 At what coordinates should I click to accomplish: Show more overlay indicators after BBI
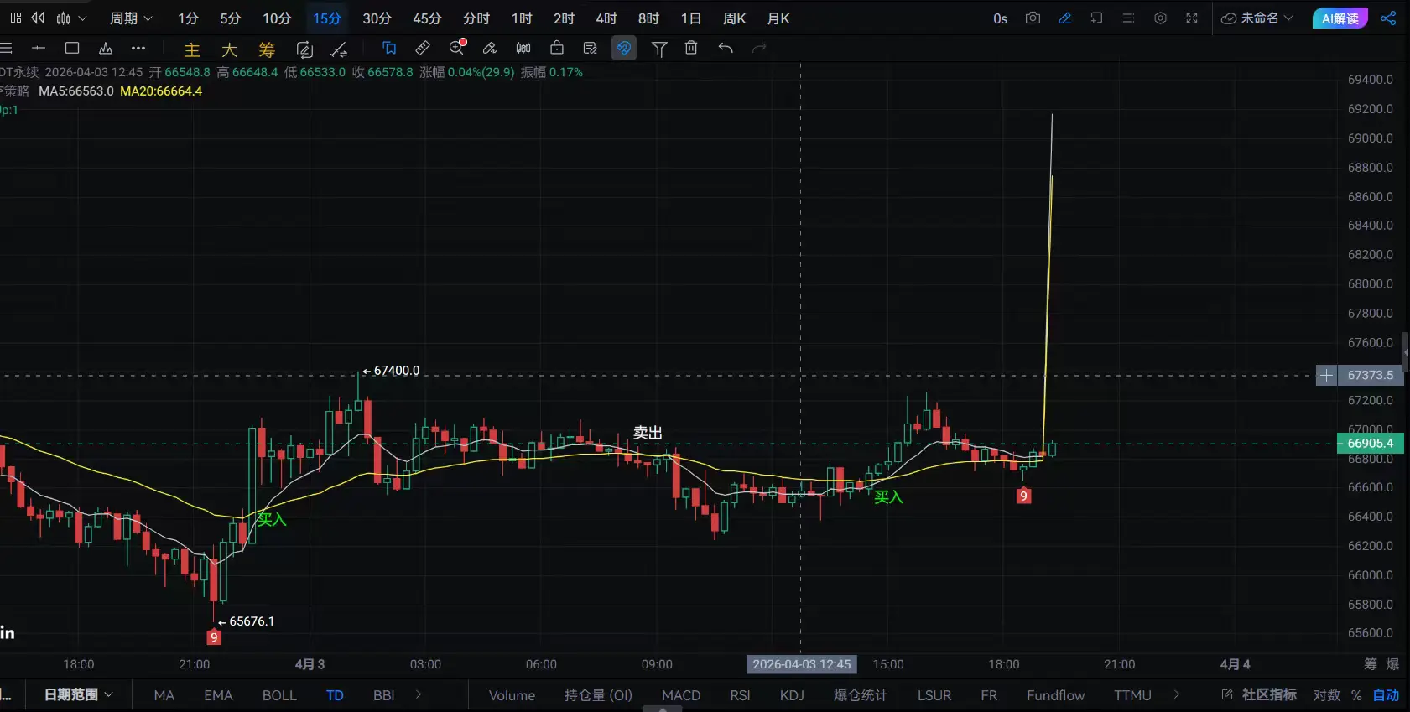[x=419, y=694]
